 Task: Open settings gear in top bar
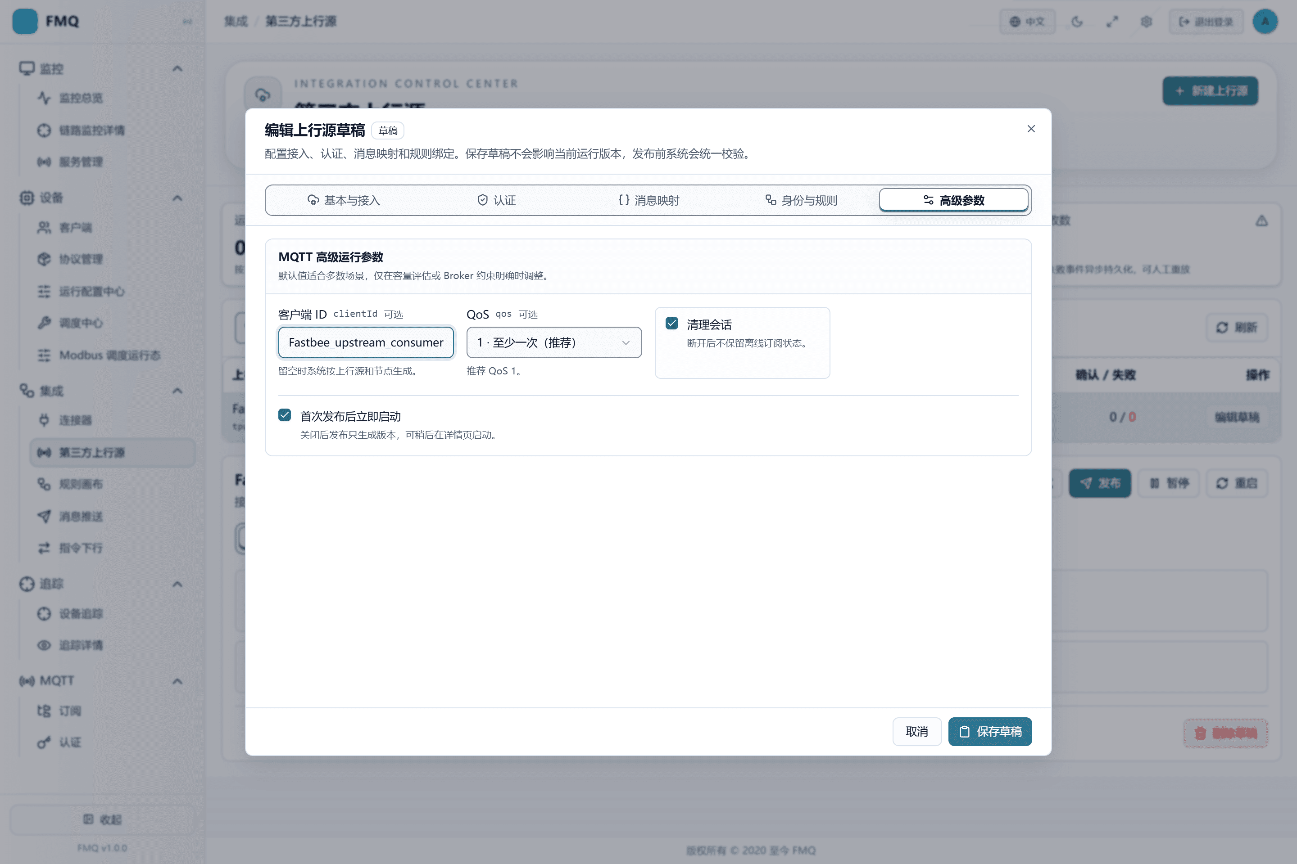point(1147,22)
